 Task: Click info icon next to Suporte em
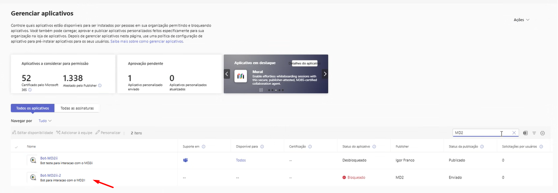coord(204,147)
